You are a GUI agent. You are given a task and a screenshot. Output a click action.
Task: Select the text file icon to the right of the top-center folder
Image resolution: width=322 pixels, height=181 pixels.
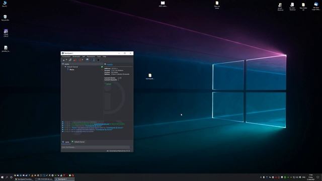pyautogui.click(x=217, y=5)
